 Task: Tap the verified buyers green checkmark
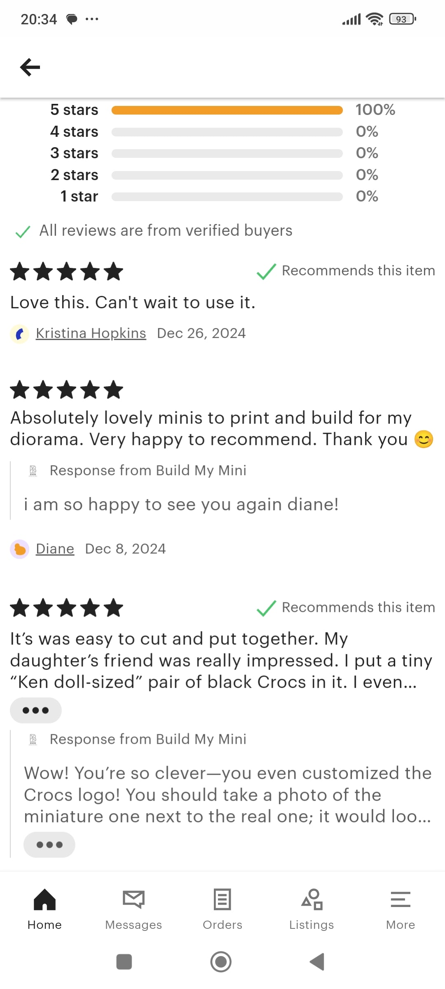(23, 232)
